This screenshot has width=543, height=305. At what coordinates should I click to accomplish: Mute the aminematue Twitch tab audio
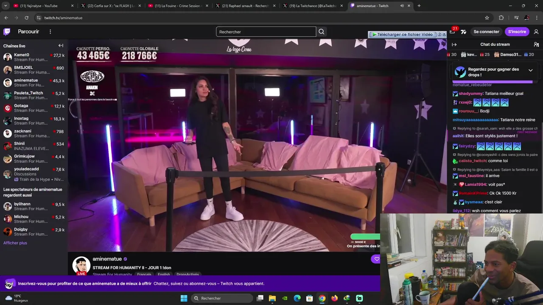[402, 6]
